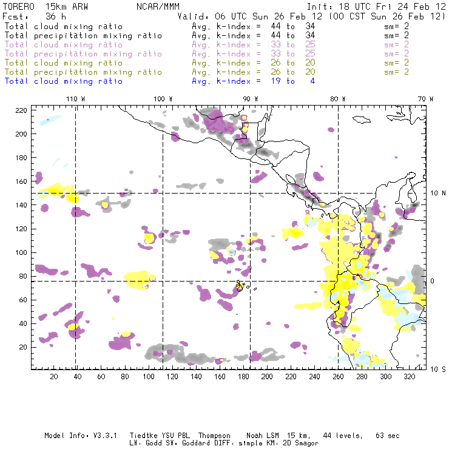Click the "YSU PBL" scheme text
Image resolution: width=449 pixels, height=449 pixels.
(175, 436)
